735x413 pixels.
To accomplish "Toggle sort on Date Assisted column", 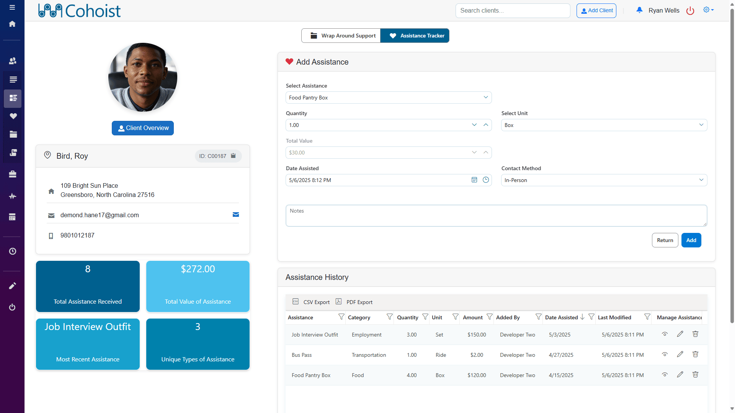I will [562, 317].
